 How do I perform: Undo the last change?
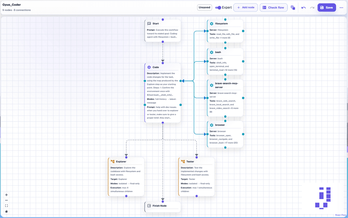pyautogui.click(x=304, y=7)
